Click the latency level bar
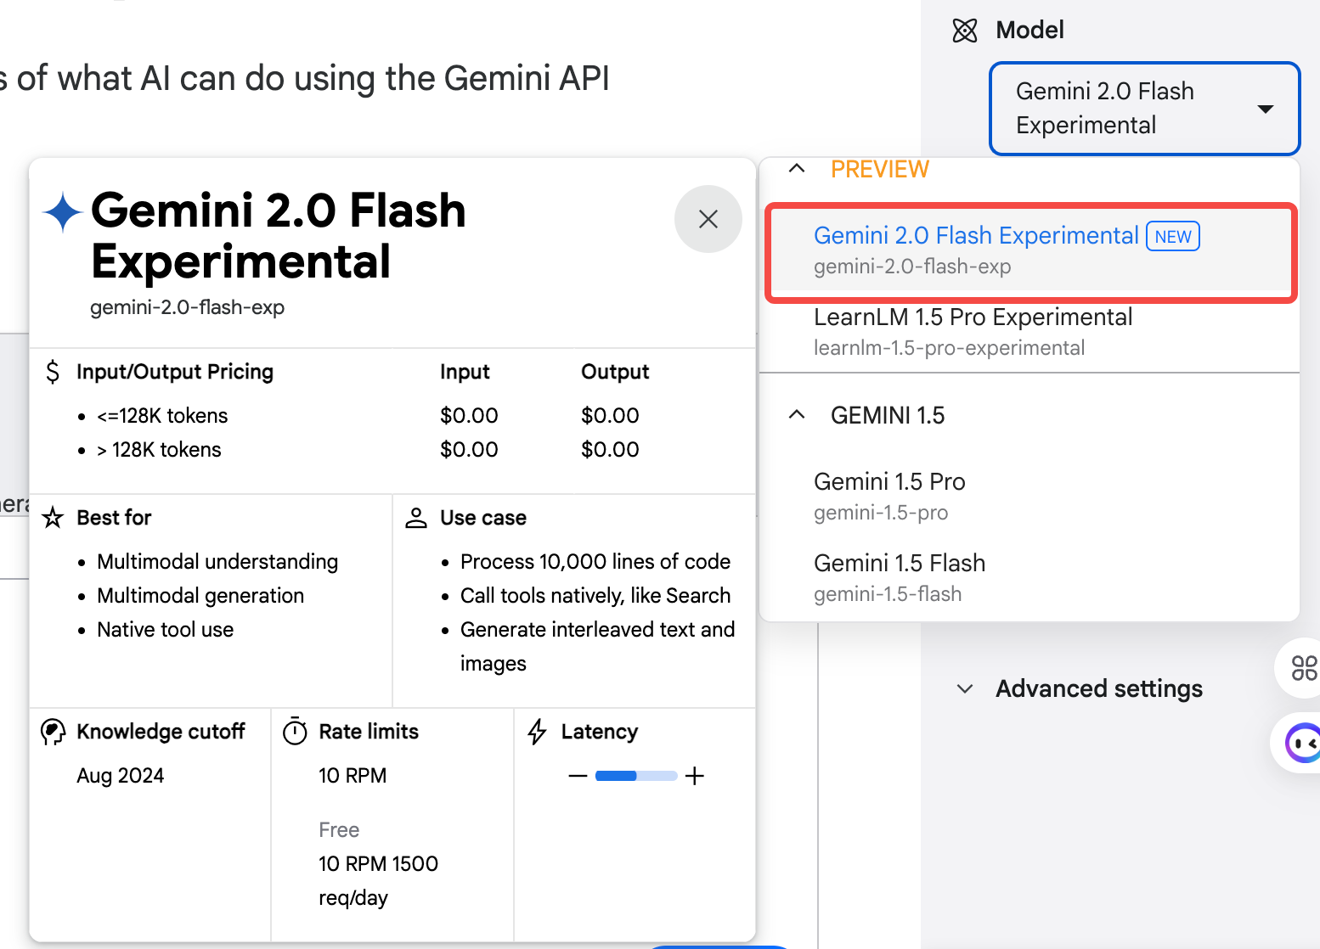 pos(636,776)
